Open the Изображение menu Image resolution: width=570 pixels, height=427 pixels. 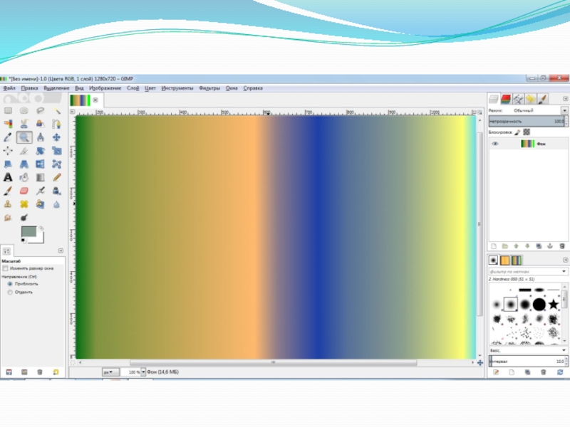coord(105,88)
